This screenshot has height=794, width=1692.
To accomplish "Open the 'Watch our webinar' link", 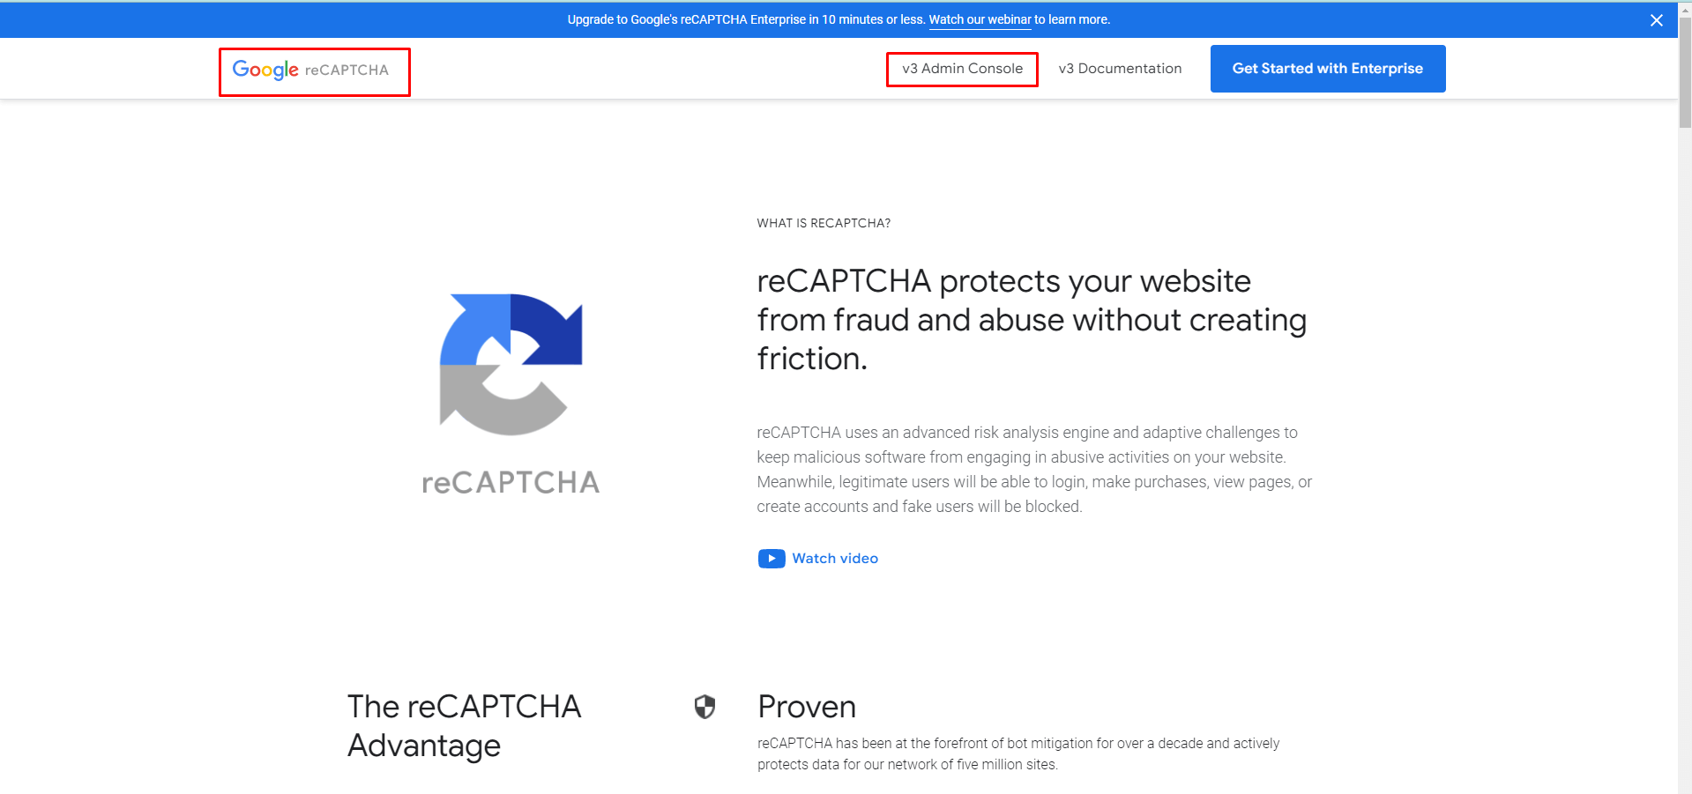I will (979, 19).
